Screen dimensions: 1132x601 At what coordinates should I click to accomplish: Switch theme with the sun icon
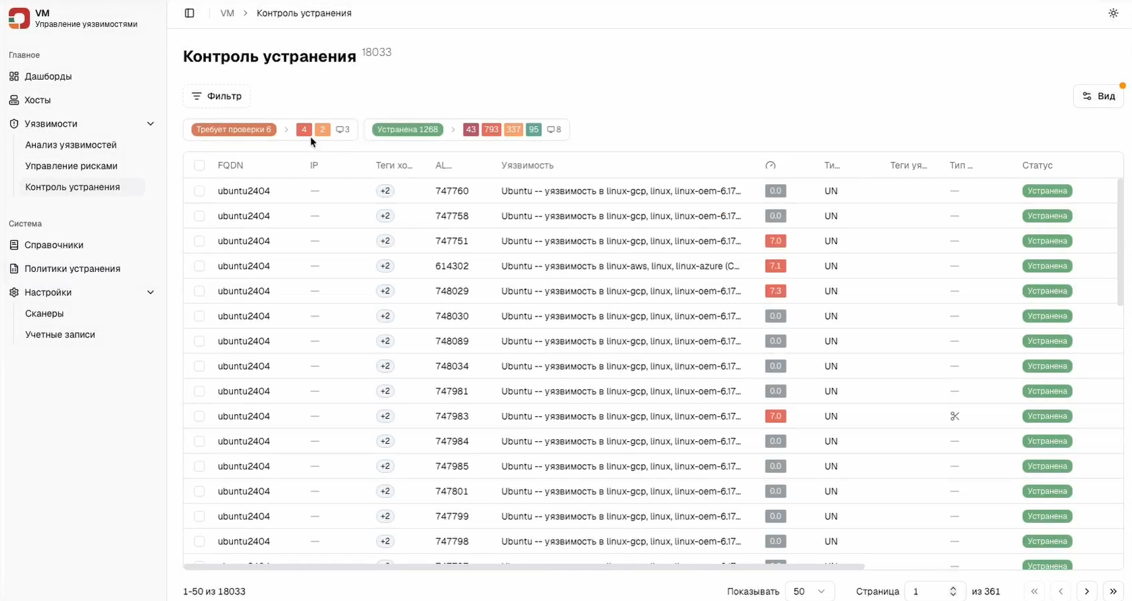[1113, 13]
